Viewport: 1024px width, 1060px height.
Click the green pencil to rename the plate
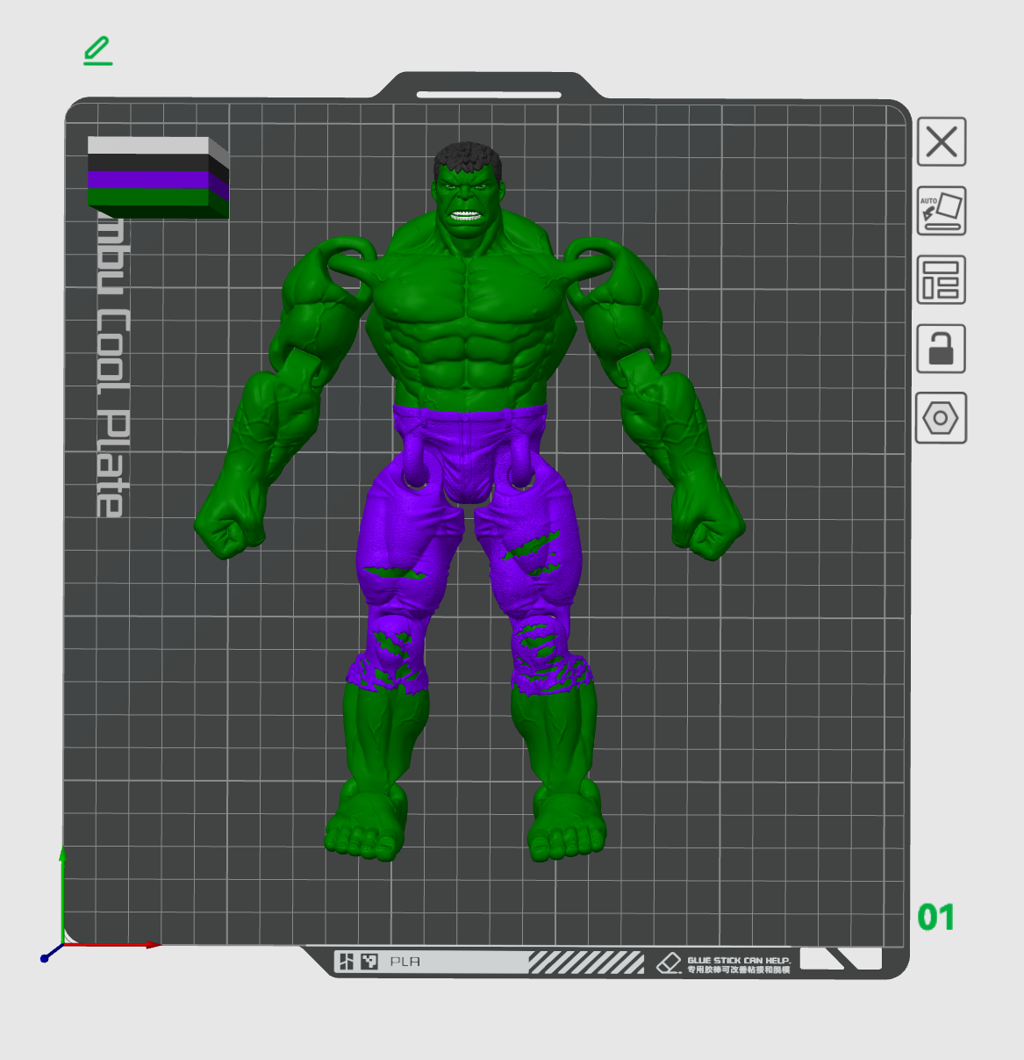(97, 51)
